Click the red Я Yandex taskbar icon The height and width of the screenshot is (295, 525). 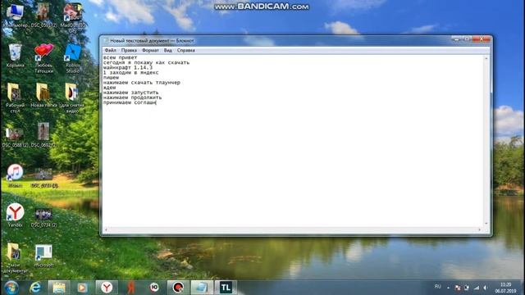[130, 288]
